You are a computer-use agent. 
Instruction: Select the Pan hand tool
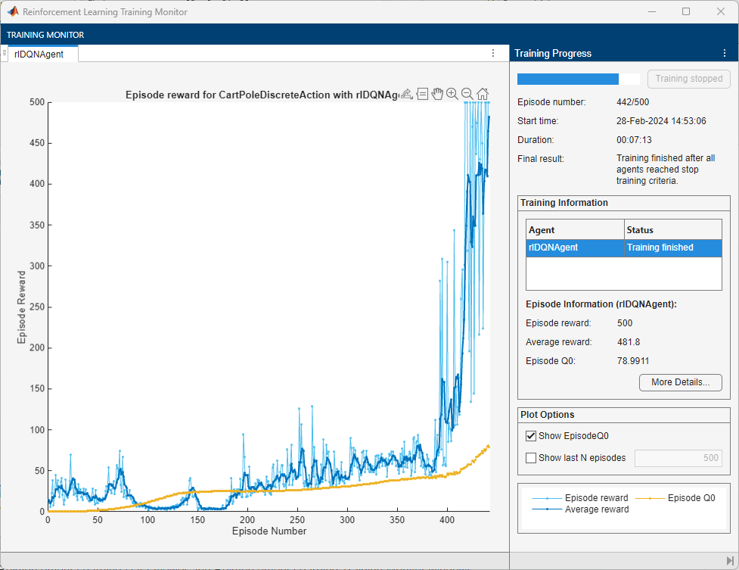(437, 94)
